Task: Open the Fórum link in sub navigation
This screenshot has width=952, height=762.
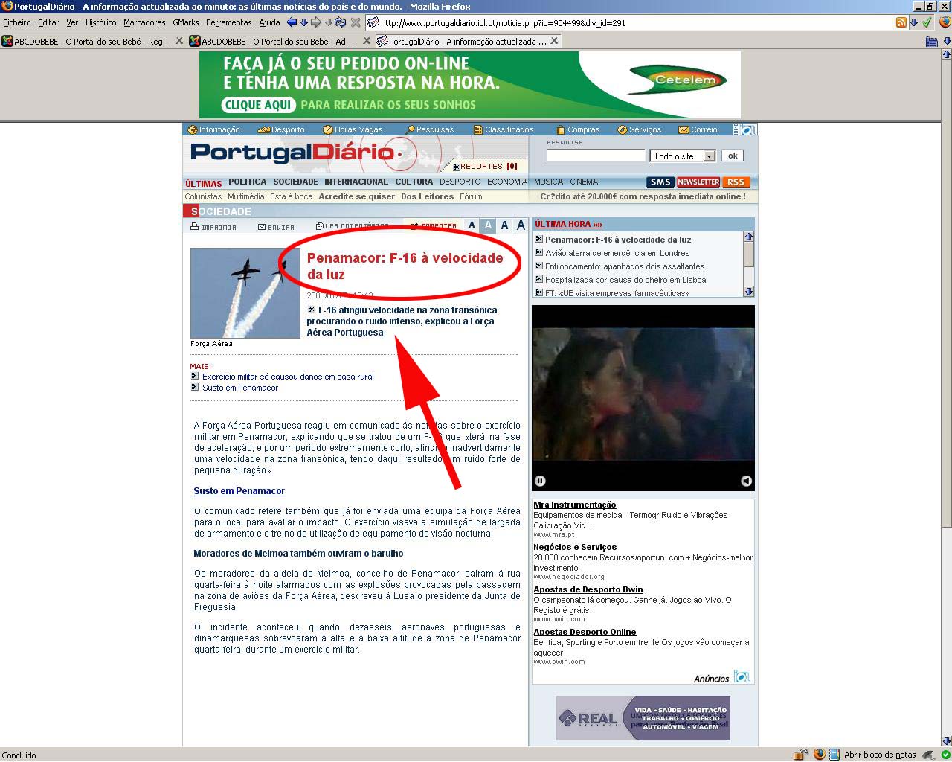Action: click(471, 196)
